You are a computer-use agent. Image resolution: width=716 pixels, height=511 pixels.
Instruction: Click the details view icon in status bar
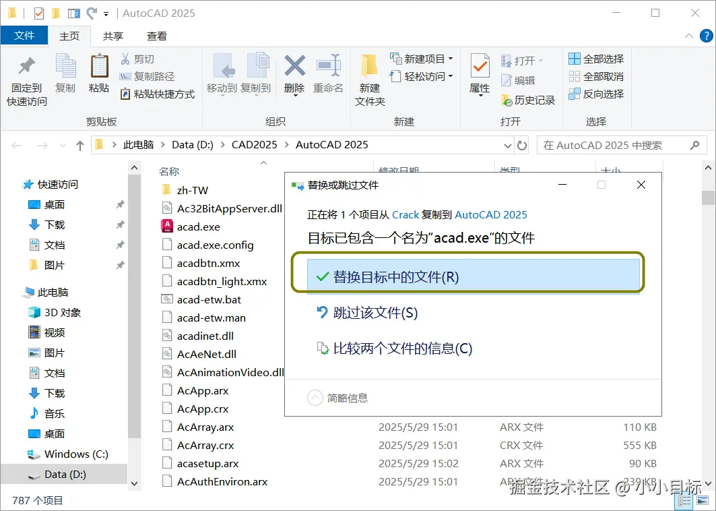pos(684,502)
